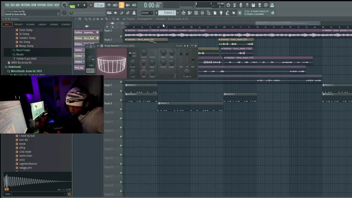
Task: Toggle the Browser view icon
Action: [209, 13]
